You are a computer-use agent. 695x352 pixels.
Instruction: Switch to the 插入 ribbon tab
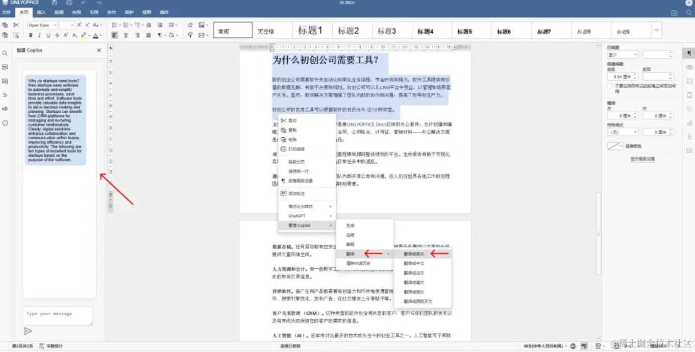pos(42,12)
